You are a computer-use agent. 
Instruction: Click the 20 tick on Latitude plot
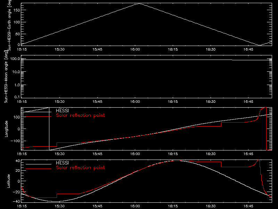(x=18, y=171)
